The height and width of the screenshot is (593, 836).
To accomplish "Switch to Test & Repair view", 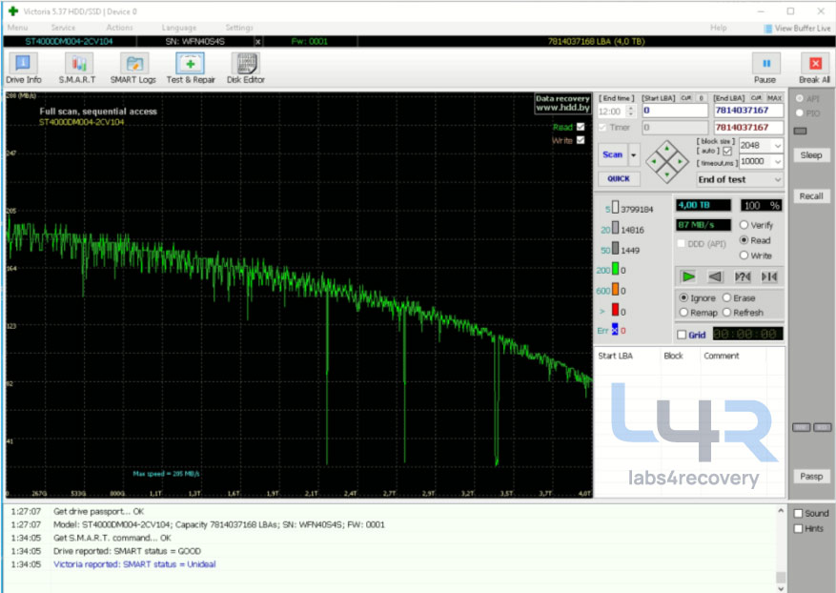I will (191, 69).
